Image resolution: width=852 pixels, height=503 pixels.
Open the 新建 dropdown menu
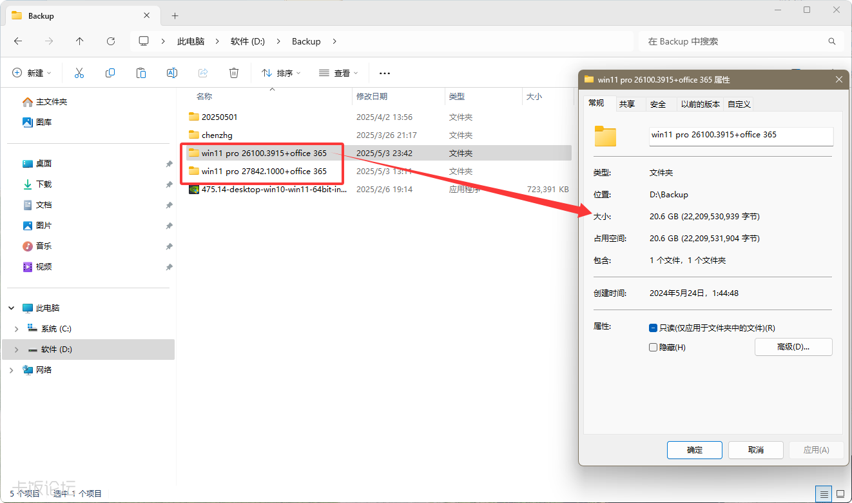[32, 73]
